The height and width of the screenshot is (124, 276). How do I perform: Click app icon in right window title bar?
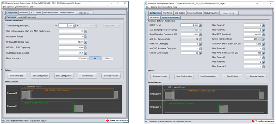[146, 4]
